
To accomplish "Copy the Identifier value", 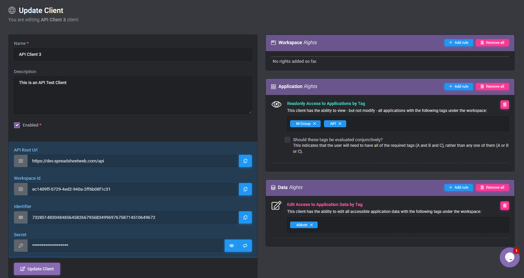I will point(245,218).
